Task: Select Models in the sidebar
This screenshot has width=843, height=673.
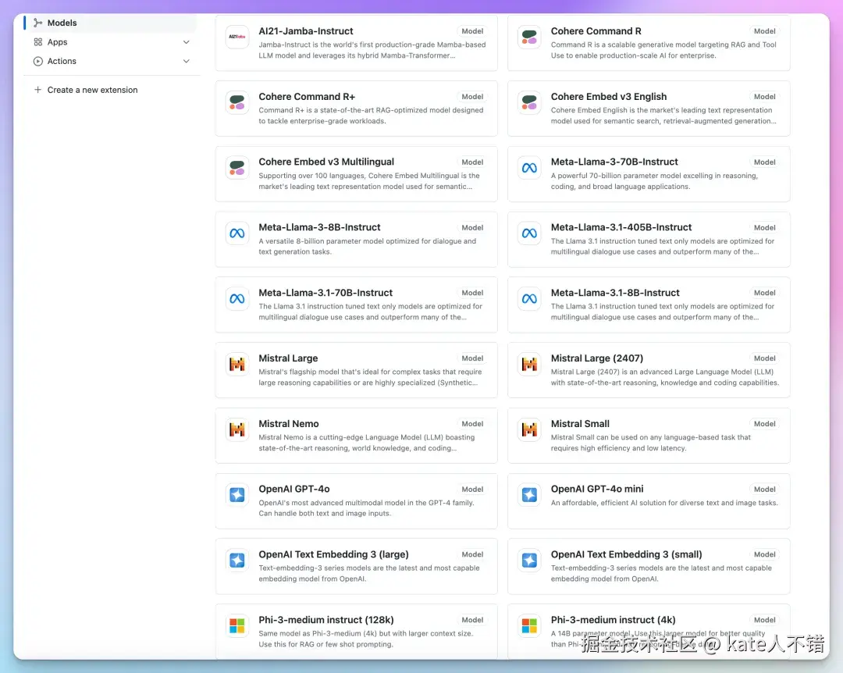Action: (110, 23)
